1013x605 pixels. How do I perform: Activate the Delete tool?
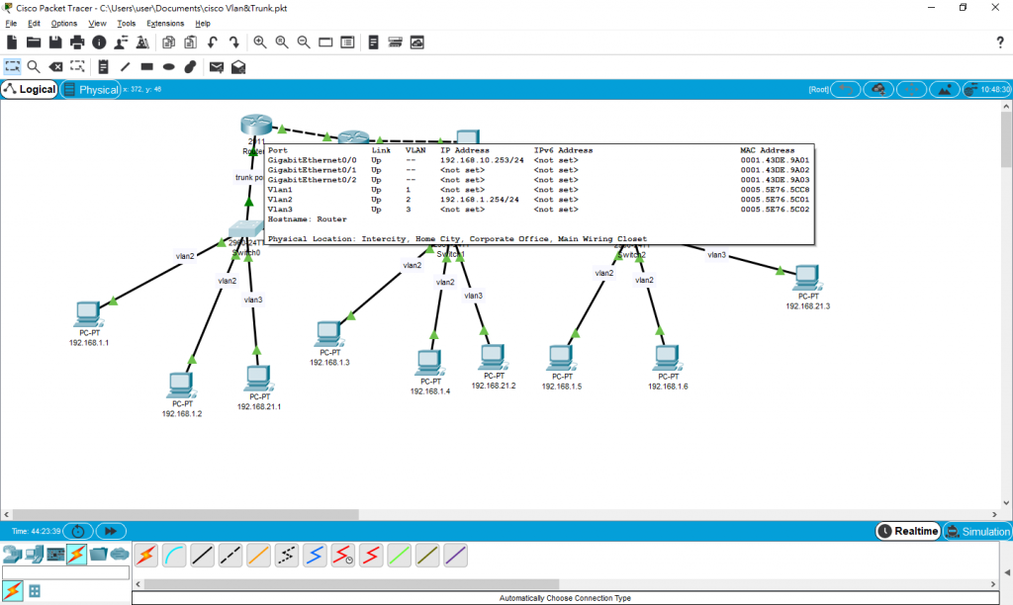pos(56,66)
